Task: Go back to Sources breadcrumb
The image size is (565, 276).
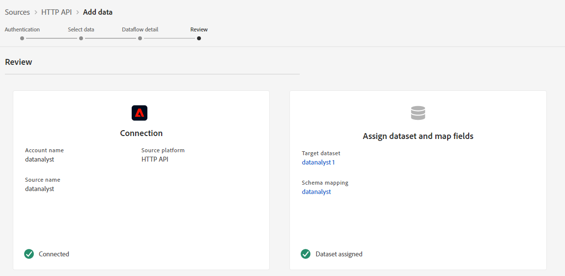Action: 17,12
